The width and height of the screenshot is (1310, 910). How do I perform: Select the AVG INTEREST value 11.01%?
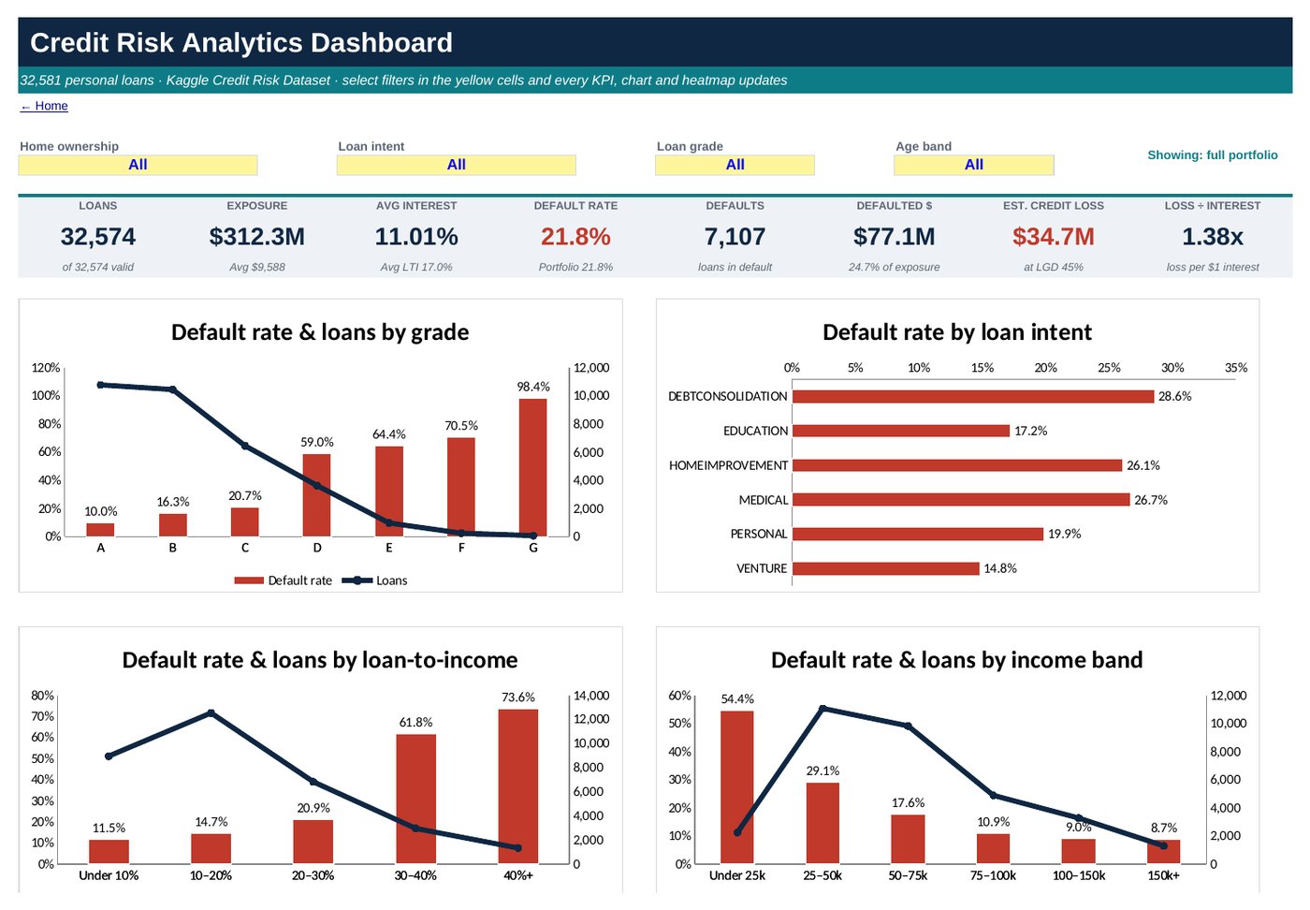(x=416, y=237)
